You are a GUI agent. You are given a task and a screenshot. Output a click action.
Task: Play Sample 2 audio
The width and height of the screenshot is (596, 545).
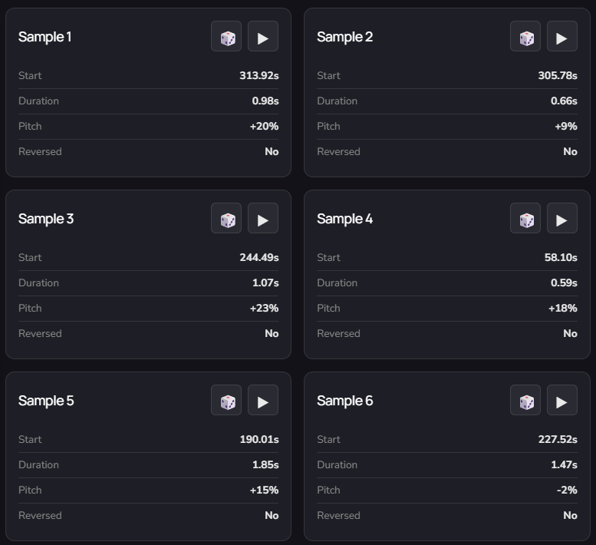pyautogui.click(x=562, y=37)
